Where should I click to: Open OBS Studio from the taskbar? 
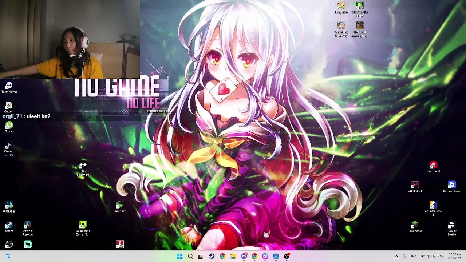[x=287, y=257]
